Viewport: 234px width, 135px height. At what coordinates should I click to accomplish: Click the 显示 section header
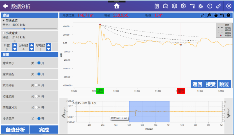[30, 54]
